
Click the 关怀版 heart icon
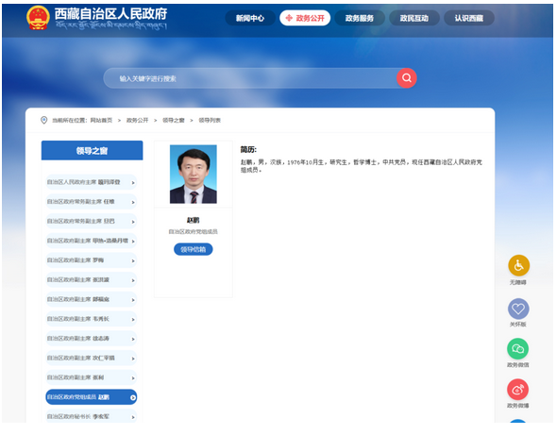coord(518,309)
